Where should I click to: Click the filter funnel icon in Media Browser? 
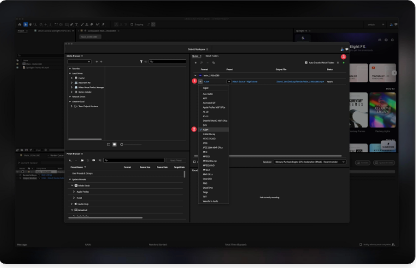point(141,61)
